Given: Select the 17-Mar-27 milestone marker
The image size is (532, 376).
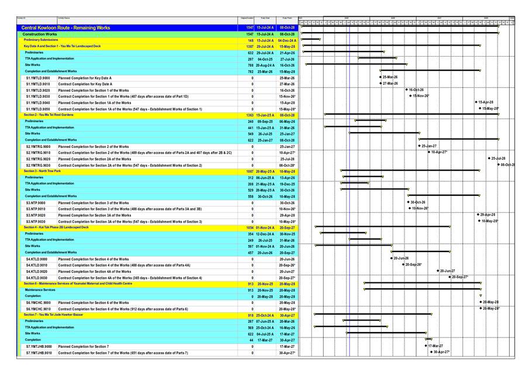Looking at the screenshot, I should [426, 346].
